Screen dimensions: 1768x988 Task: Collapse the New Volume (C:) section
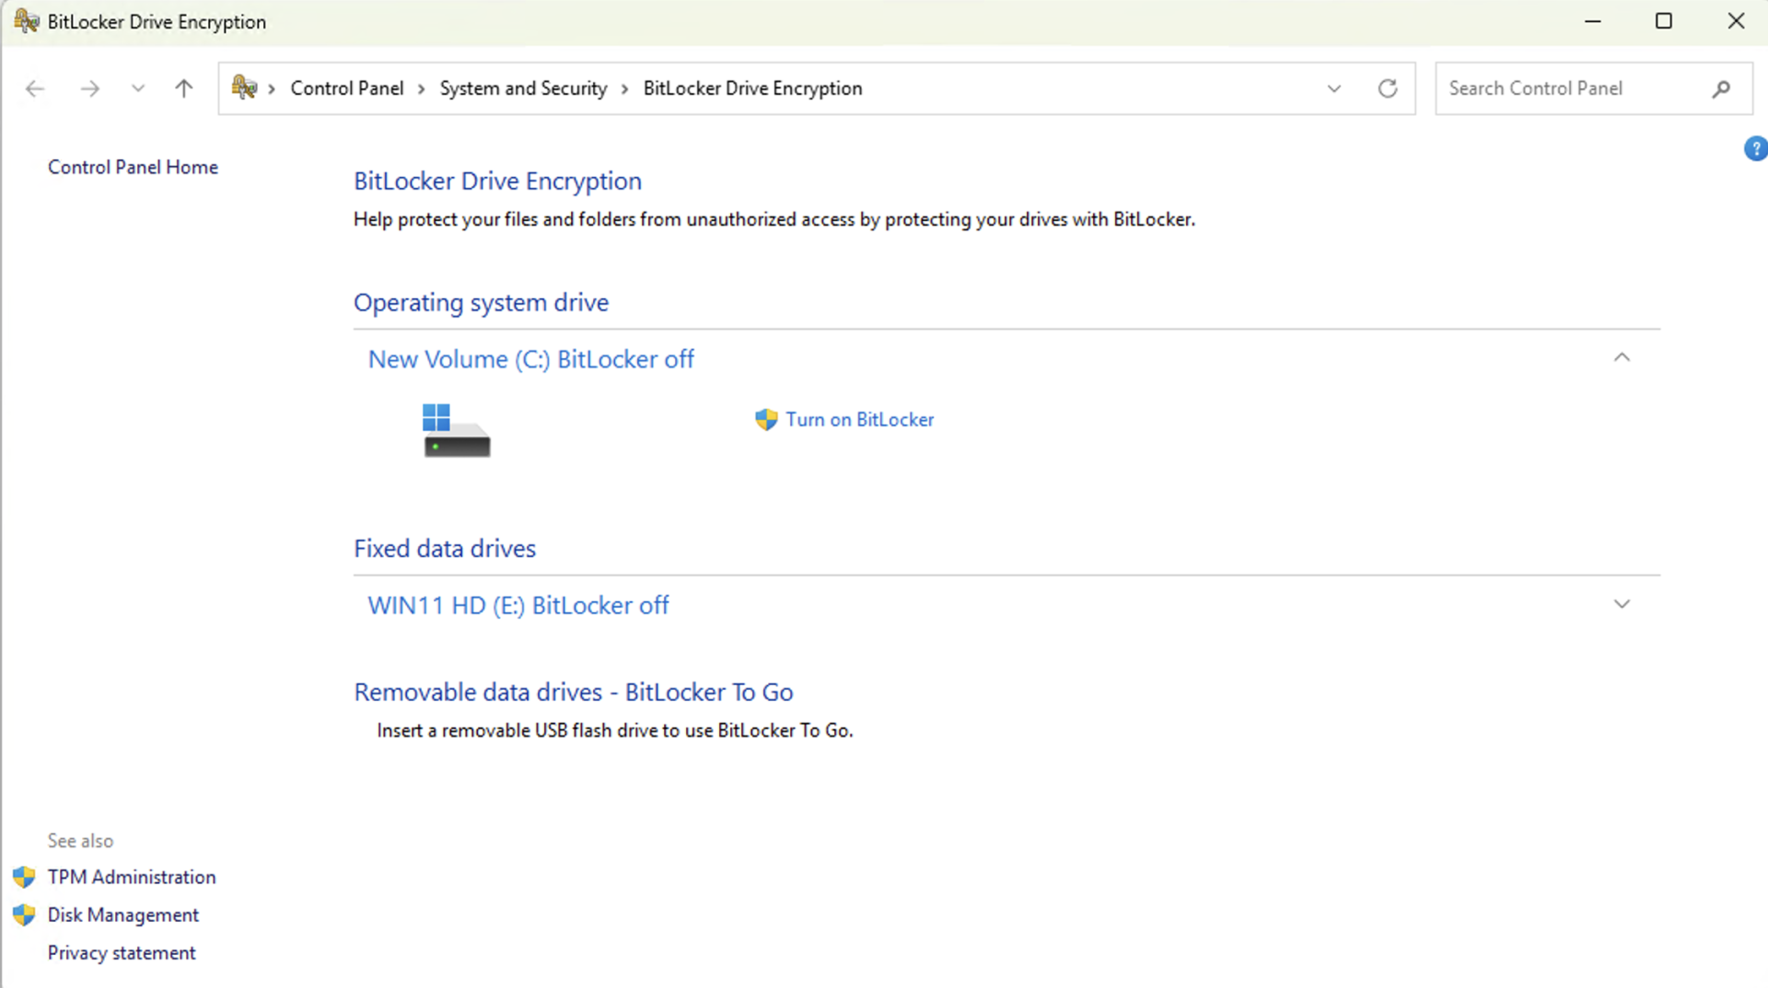(1622, 357)
